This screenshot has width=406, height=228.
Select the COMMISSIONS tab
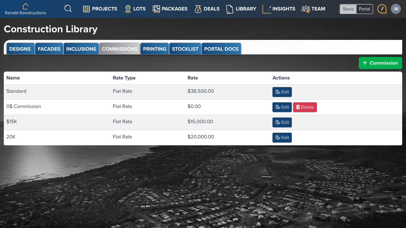click(x=120, y=49)
